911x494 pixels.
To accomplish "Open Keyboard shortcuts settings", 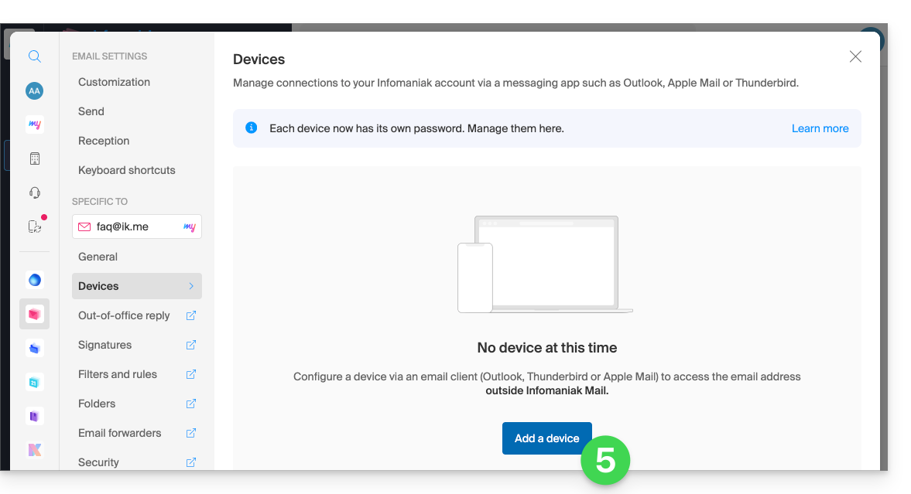I will tap(127, 170).
